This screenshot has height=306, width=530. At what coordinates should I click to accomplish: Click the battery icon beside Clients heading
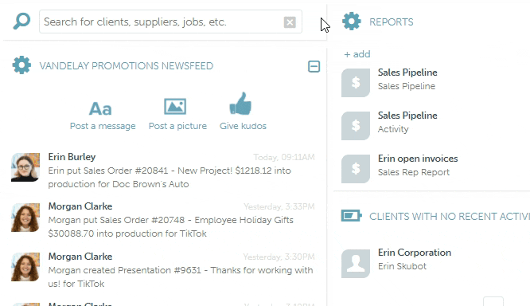coord(352,216)
